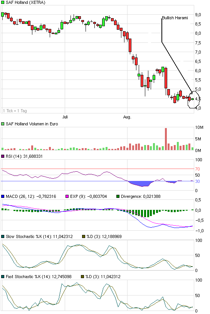Click the Fast Stochastic %K teal swatch
The height and width of the screenshot is (314, 210).
click(3, 277)
